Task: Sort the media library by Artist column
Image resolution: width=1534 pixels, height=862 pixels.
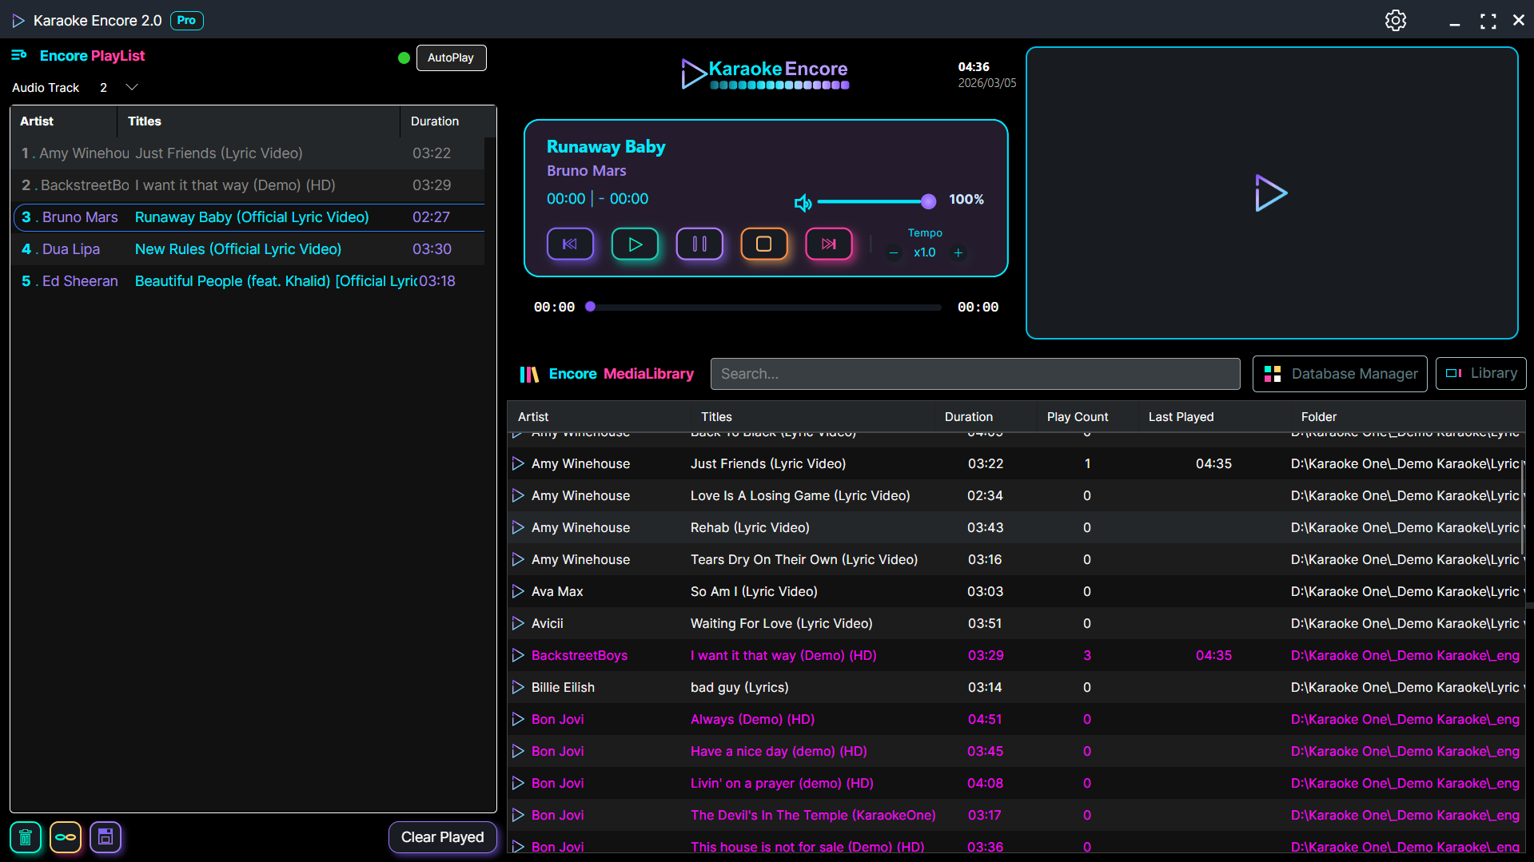Action: 532,416
